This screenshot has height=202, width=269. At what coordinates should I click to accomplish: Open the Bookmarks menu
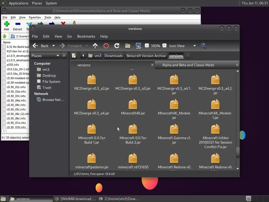[x=86, y=36]
